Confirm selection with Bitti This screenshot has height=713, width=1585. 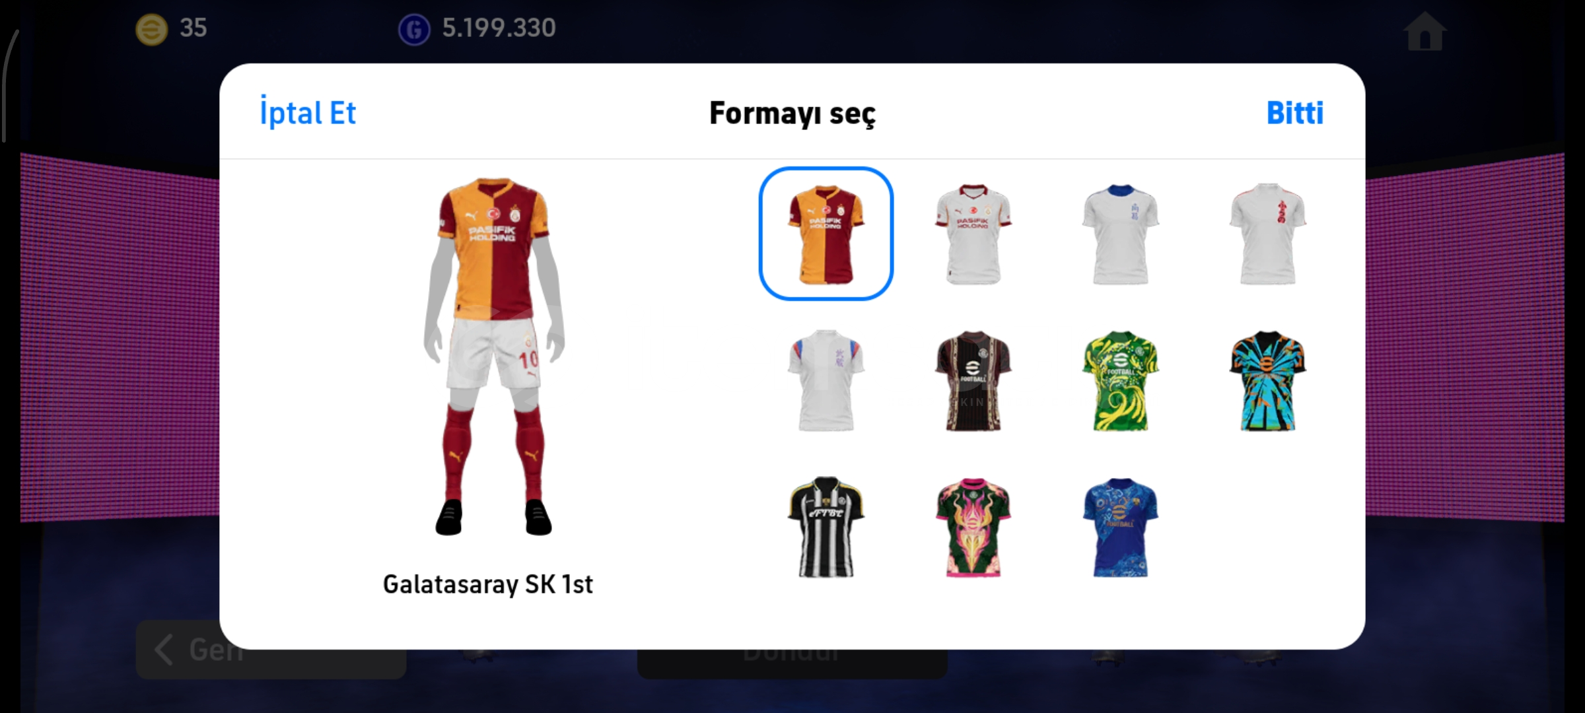point(1294,113)
